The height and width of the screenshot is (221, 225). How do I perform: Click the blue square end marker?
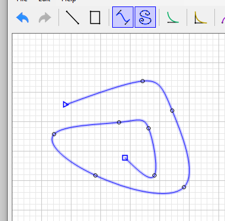point(125,158)
